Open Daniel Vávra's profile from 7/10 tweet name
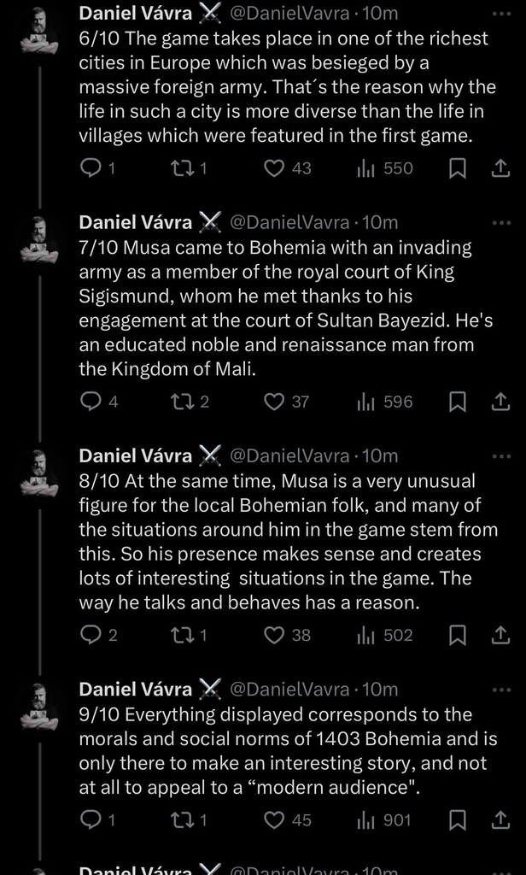Image resolution: width=526 pixels, height=875 pixels. point(135,222)
